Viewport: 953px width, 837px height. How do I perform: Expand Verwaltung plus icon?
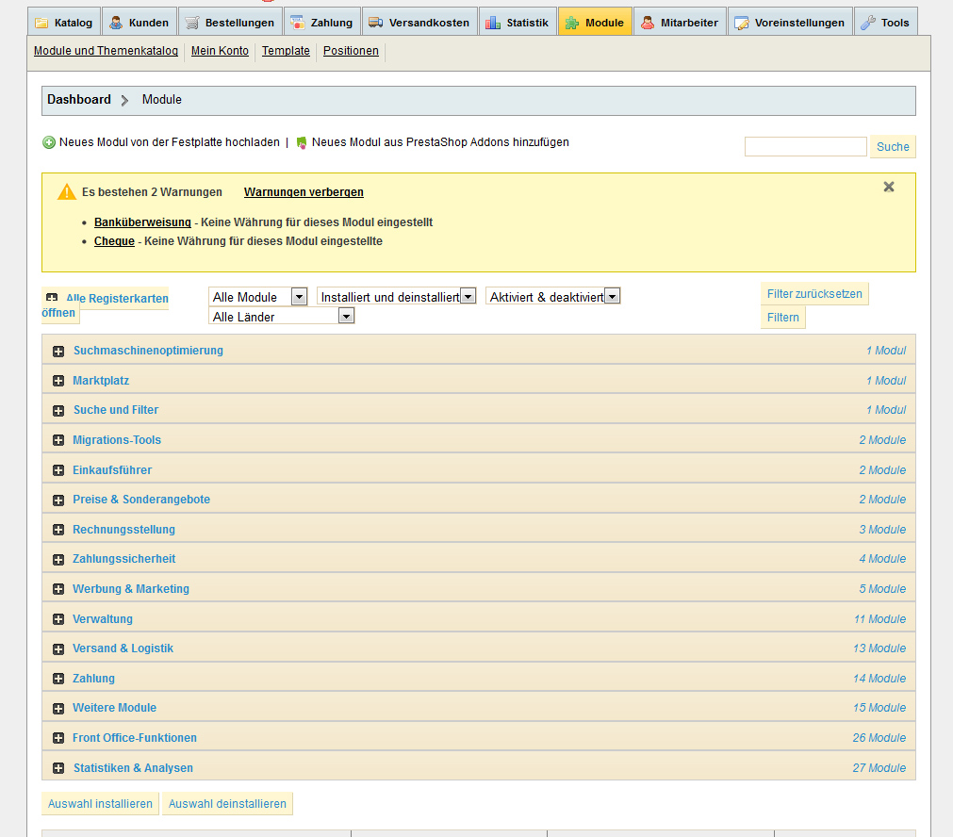click(x=58, y=619)
